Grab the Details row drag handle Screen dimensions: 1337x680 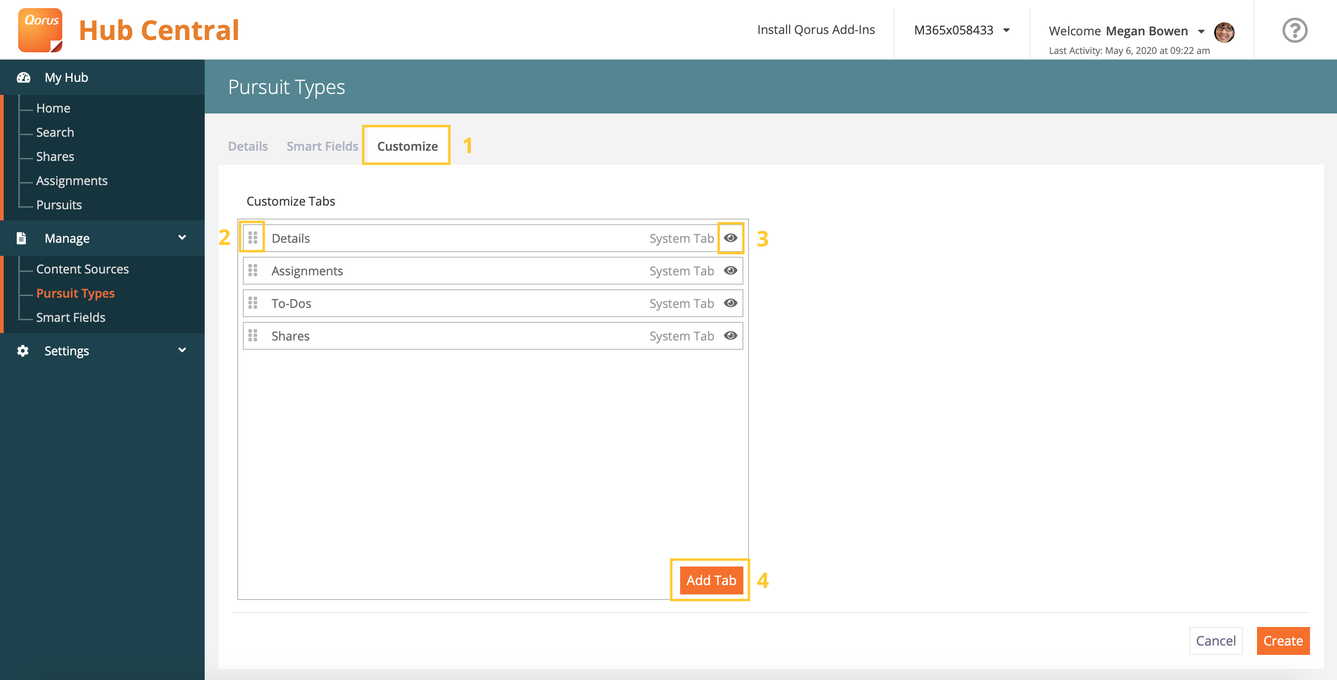(253, 238)
